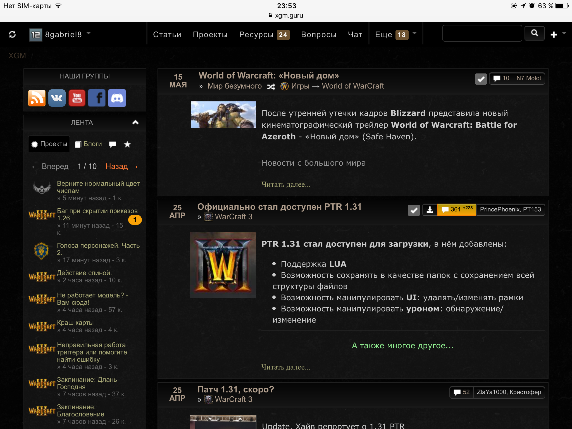Open the Warcraft III logo thumbnail

tap(223, 265)
